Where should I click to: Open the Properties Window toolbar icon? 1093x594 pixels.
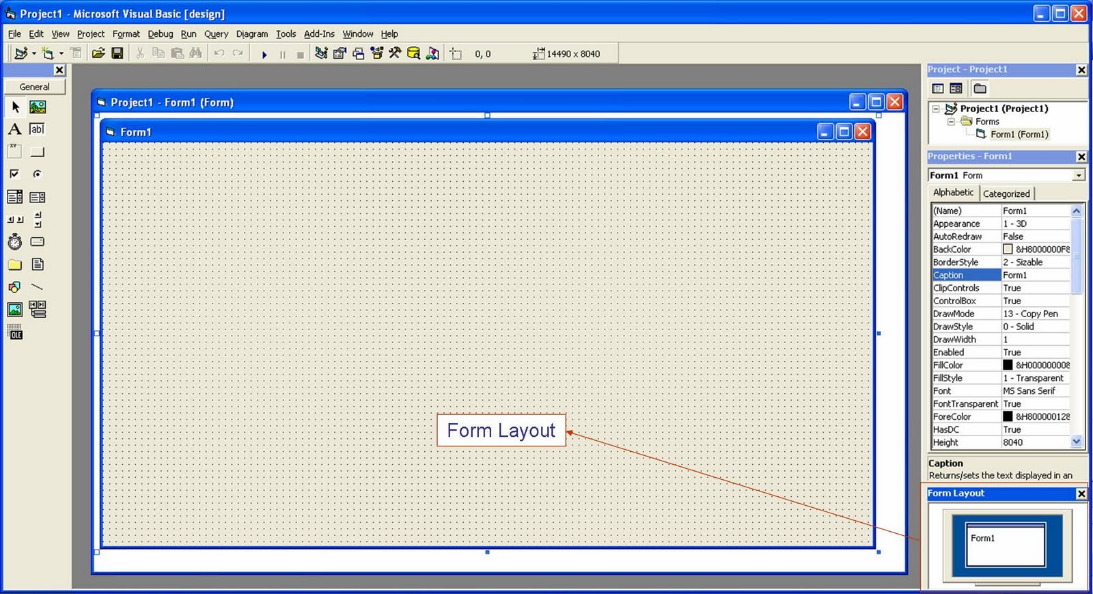[340, 53]
